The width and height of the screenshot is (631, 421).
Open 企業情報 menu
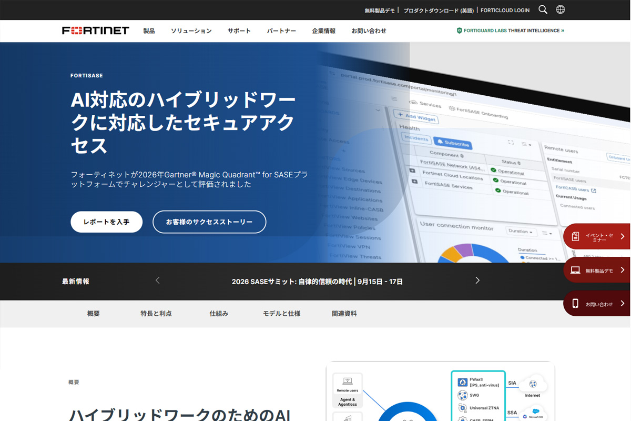coord(324,31)
